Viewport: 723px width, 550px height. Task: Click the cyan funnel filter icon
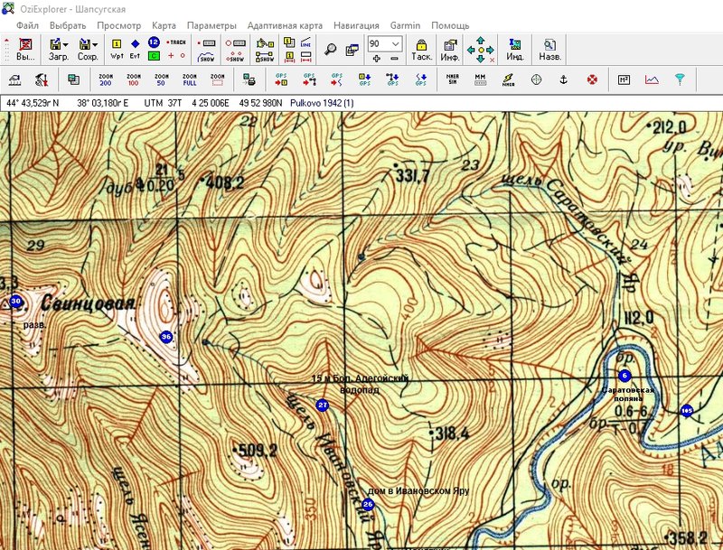[680, 79]
